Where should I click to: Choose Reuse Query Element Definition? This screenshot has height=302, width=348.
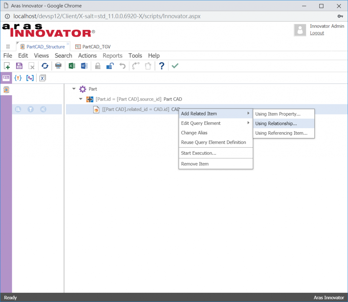pos(216,142)
